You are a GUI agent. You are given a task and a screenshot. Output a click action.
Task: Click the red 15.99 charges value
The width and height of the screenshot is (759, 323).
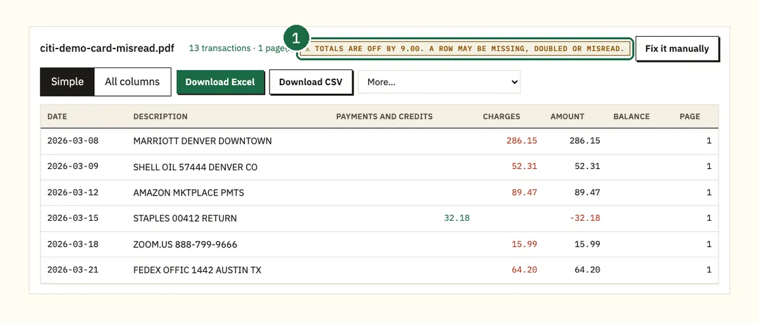coord(524,244)
